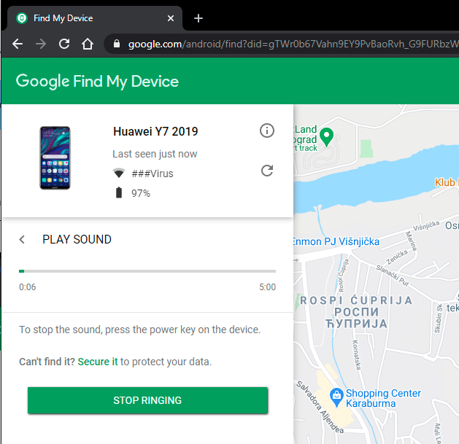Click the '97%' battery value

[141, 193]
